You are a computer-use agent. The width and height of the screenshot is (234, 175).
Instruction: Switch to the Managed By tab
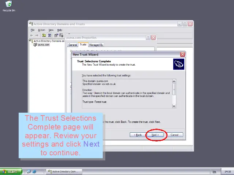click(96, 45)
